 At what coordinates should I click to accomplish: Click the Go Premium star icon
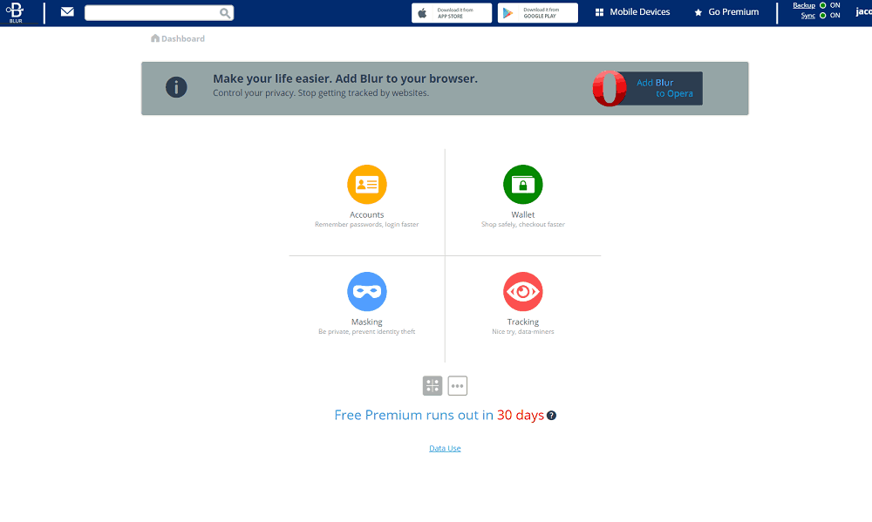[698, 12]
